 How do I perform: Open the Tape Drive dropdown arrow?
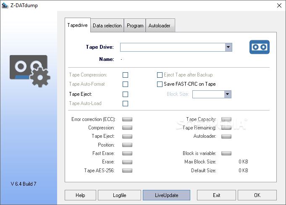(228, 47)
